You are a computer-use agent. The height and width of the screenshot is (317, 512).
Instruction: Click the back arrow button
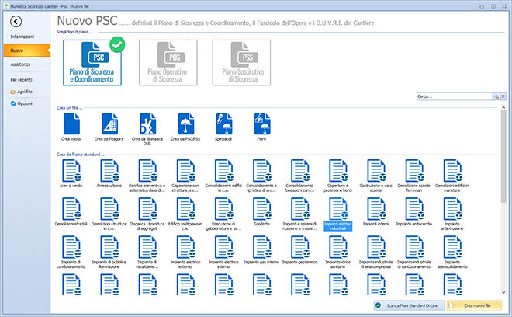click(16, 22)
